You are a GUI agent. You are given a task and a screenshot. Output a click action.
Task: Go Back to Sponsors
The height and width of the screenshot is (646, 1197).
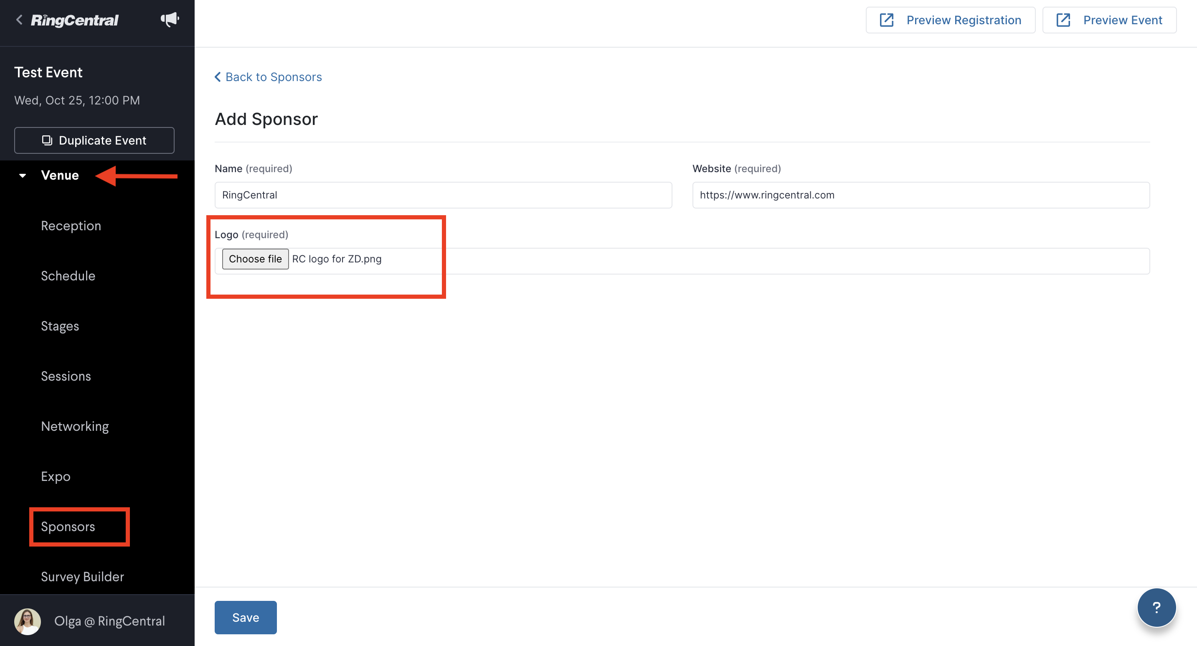[x=268, y=77]
